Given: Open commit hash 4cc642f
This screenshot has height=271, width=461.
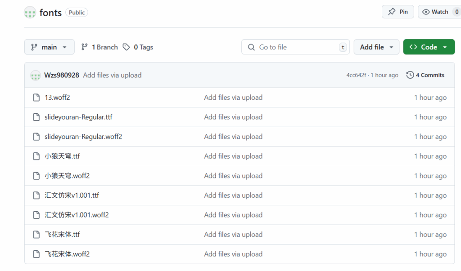Looking at the screenshot, I should click(x=356, y=75).
